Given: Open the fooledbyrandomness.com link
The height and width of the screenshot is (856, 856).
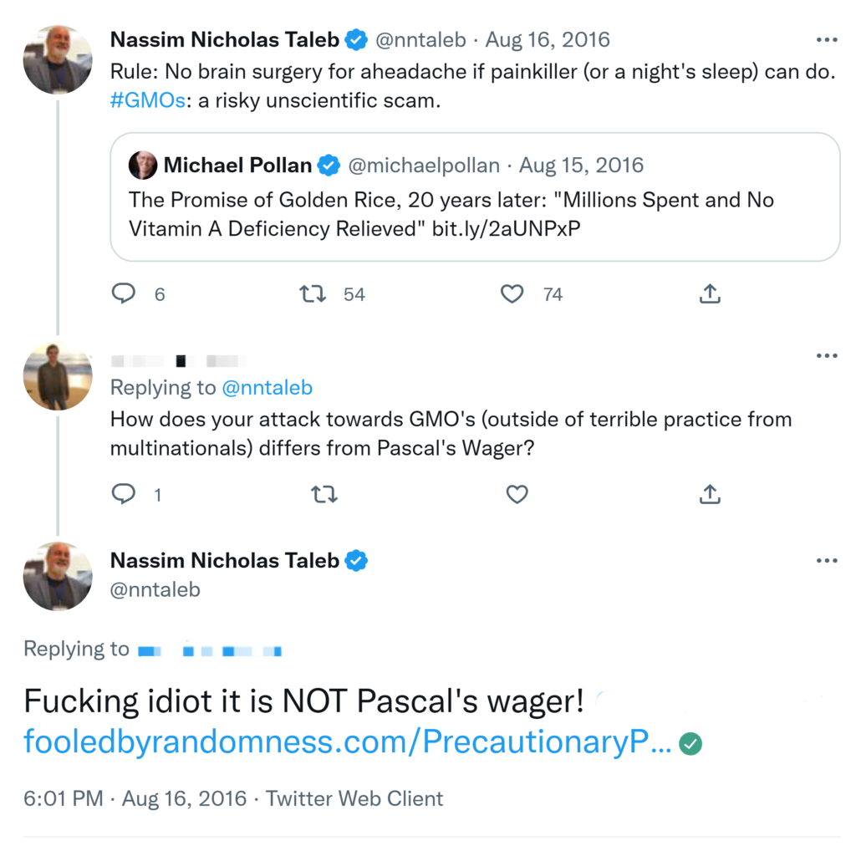Looking at the screenshot, I should (x=347, y=741).
